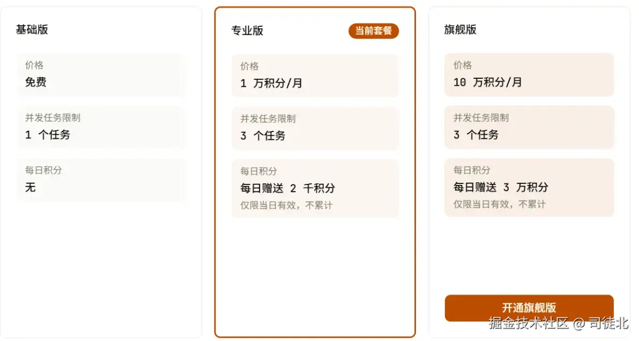Image resolution: width=639 pixels, height=341 pixels.
Task: Click the 开通旗舰版 button
Action: click(x=529, y=308)
